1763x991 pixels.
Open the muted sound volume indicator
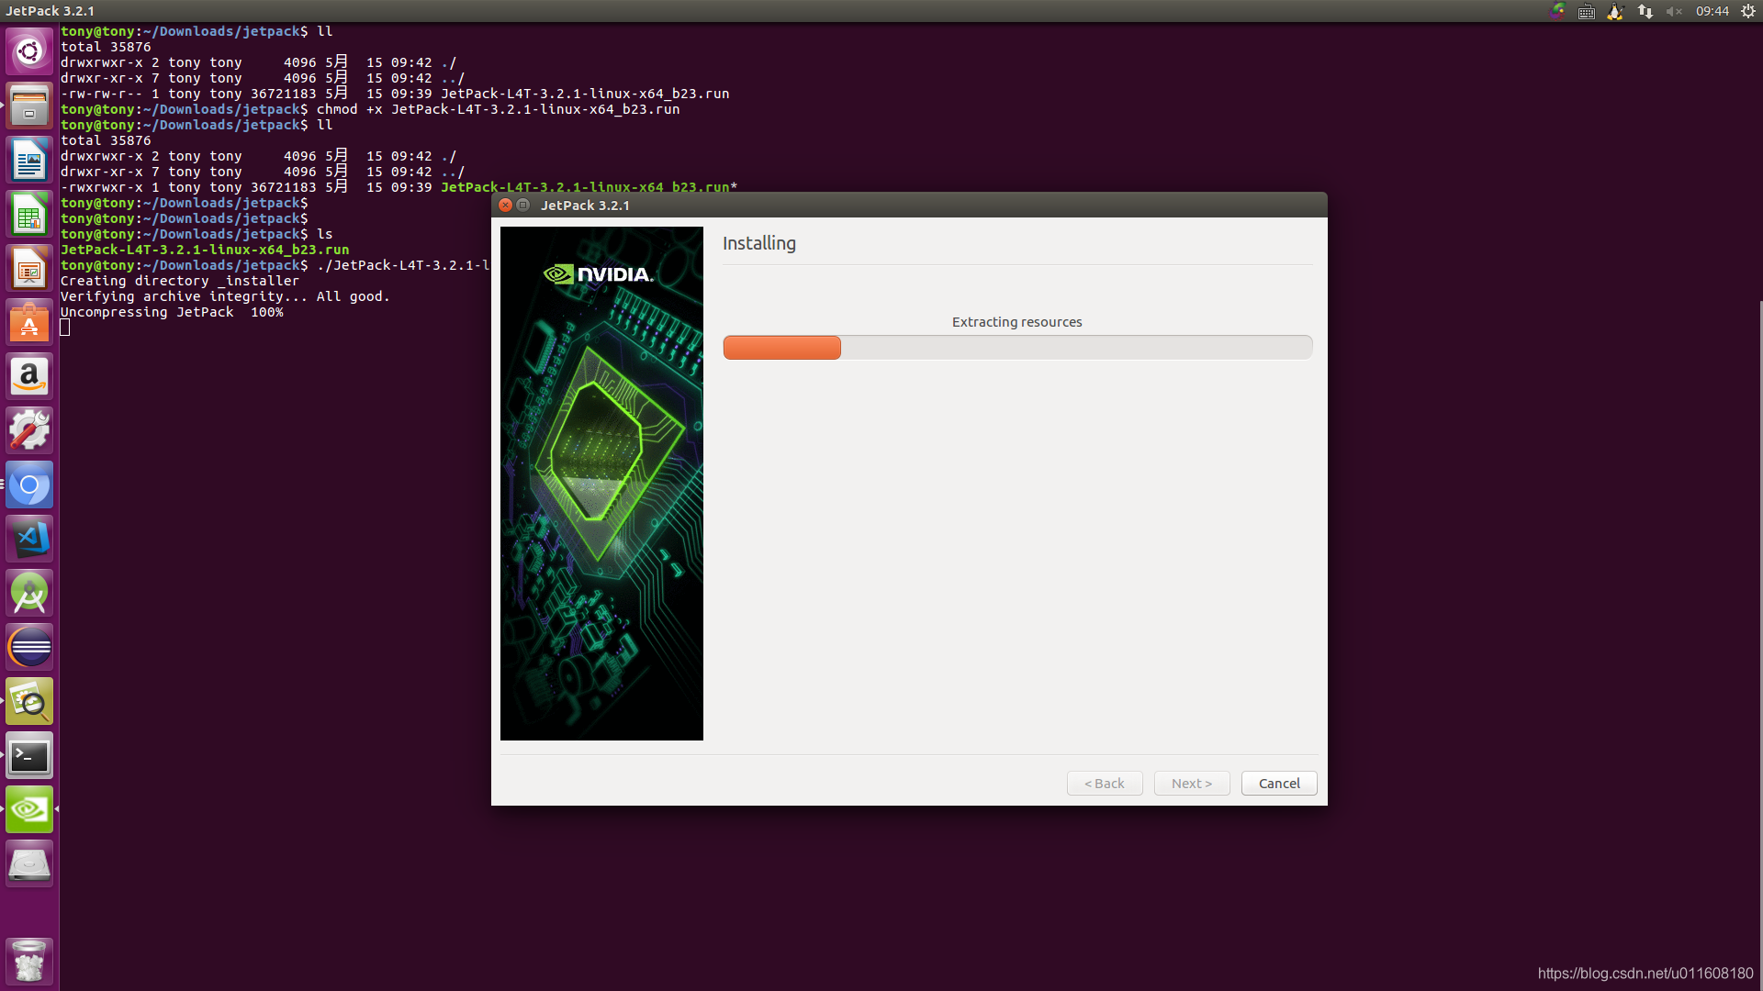tap(1674, 11)
